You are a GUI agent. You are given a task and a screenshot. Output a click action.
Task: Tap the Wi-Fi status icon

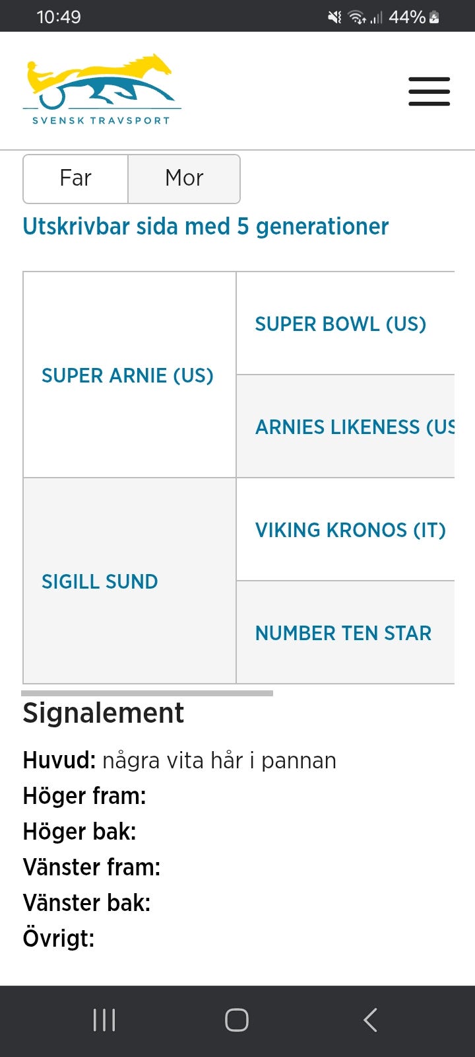tap(358, 17)
